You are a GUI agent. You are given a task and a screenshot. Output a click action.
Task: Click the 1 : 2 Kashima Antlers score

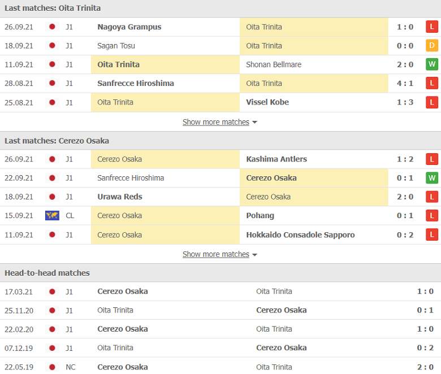[x=405, y=159]
